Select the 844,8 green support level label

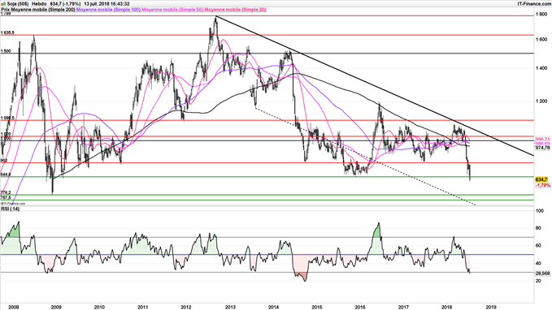[x=6, y=174]
